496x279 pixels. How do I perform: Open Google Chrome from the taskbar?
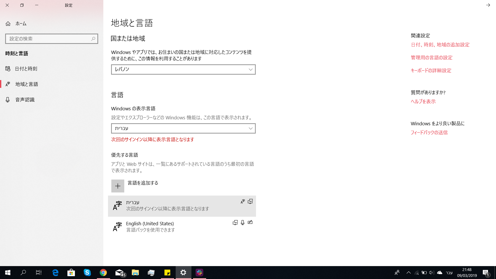(x=103, y=273)
